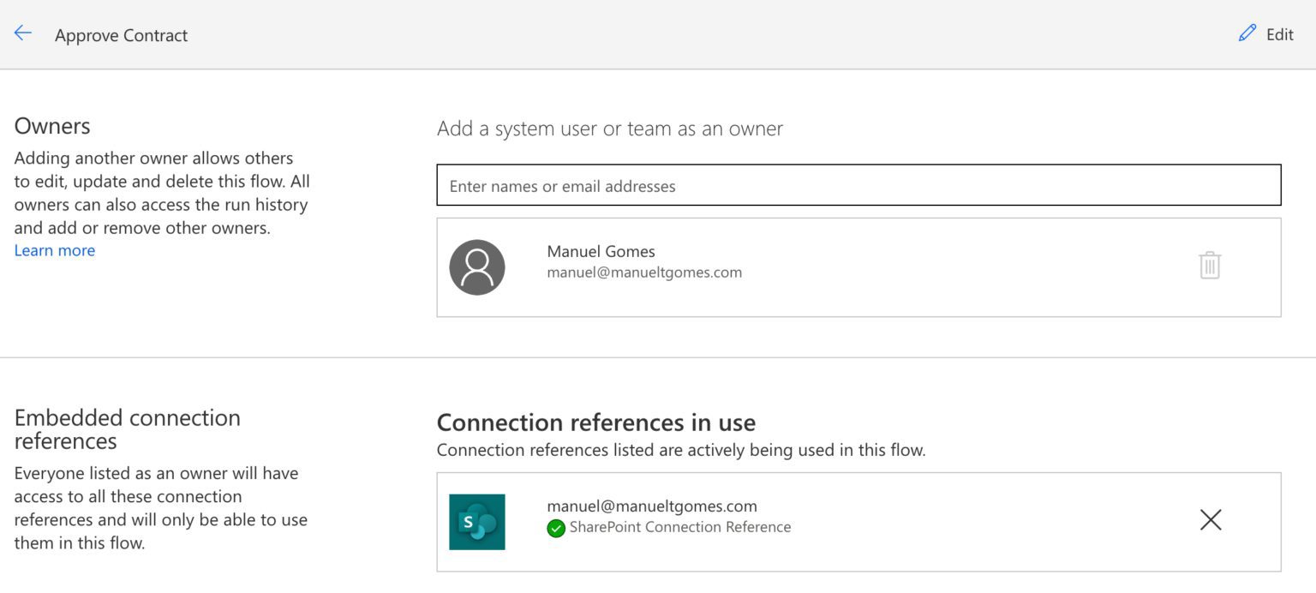Click the blue back arrow
1316x593 pixels.
pos(21,33)
